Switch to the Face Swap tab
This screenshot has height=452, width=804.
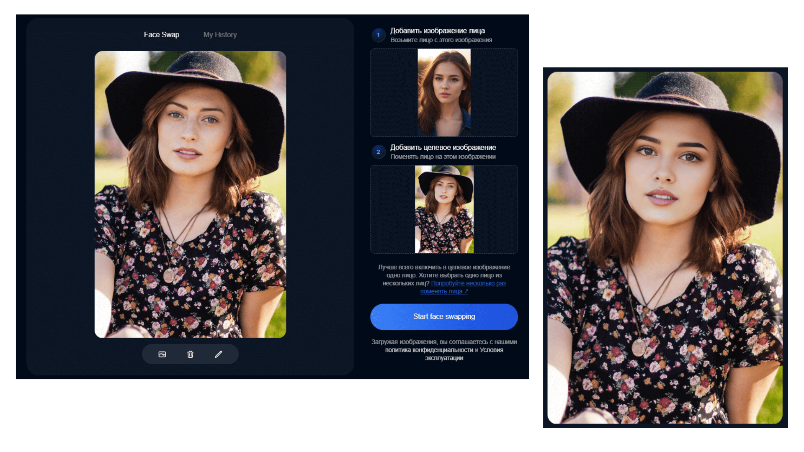tap(161, 35)
